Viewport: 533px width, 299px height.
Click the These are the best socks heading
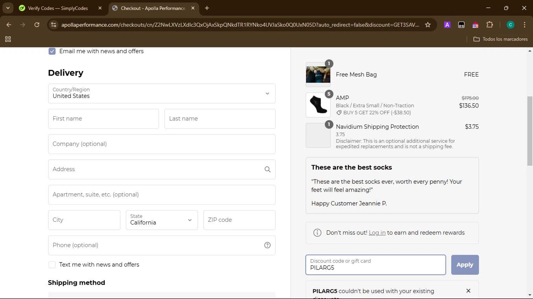351,167
